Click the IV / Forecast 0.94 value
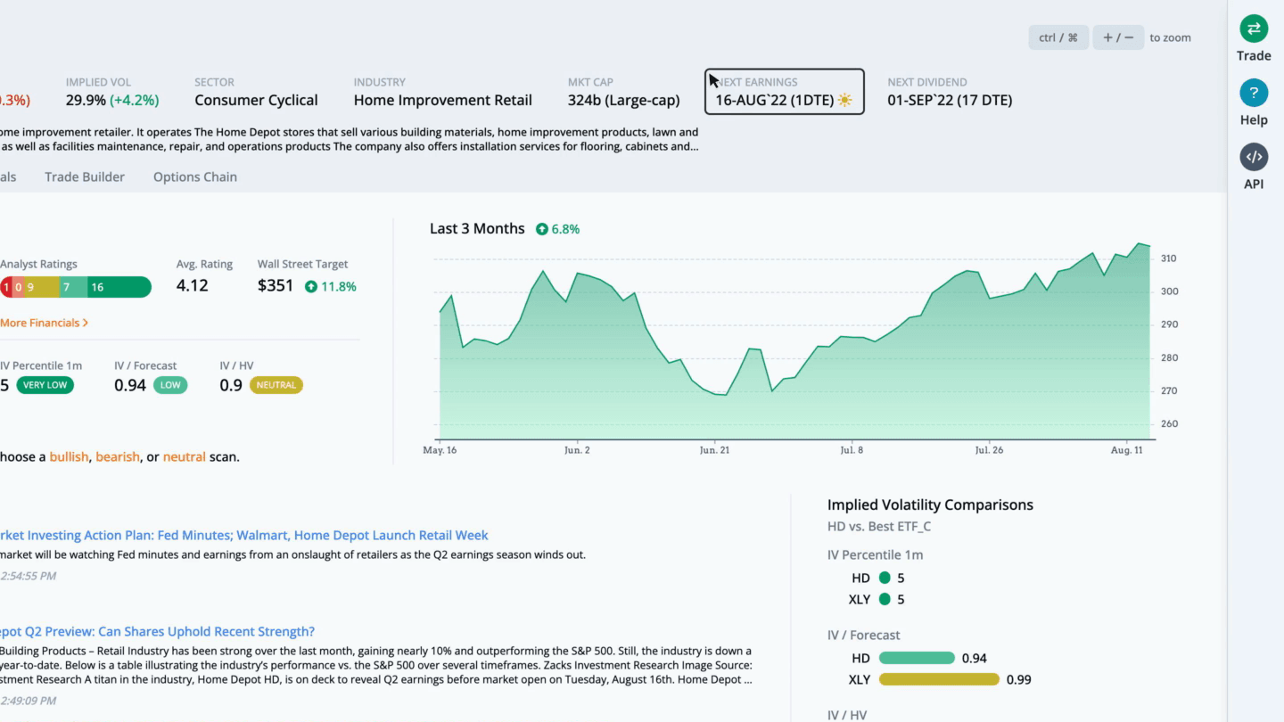 pos(130,385)
